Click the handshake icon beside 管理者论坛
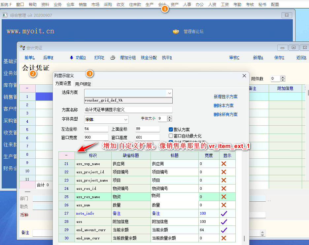 point(176,32)
